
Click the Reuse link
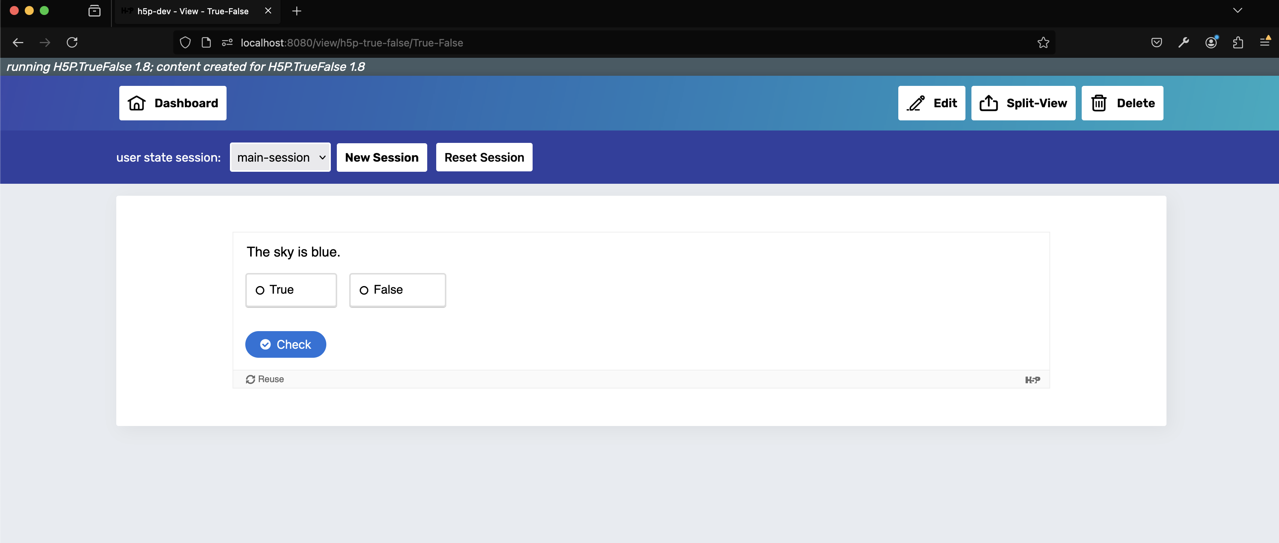click(x=265, y=379)
